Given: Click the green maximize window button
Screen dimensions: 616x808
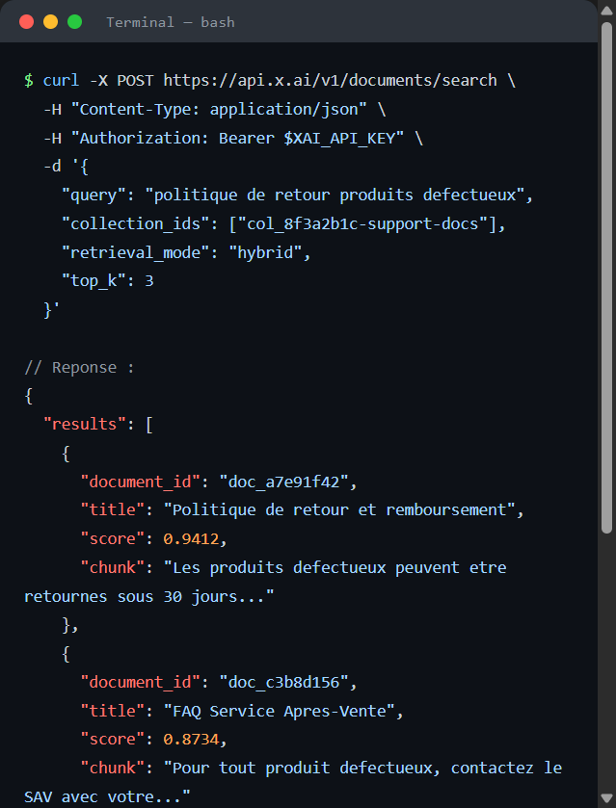Looking at the screenshot, I should pyautogui.click(x=75, y=21).
